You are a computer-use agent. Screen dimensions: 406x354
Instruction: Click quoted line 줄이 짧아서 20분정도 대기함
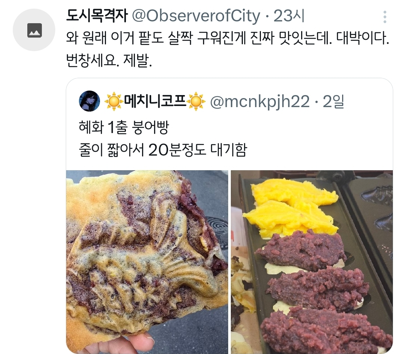(x=163, y=150)
